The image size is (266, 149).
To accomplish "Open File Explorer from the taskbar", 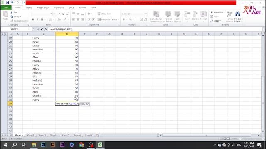I will click(x=34, y=145).
